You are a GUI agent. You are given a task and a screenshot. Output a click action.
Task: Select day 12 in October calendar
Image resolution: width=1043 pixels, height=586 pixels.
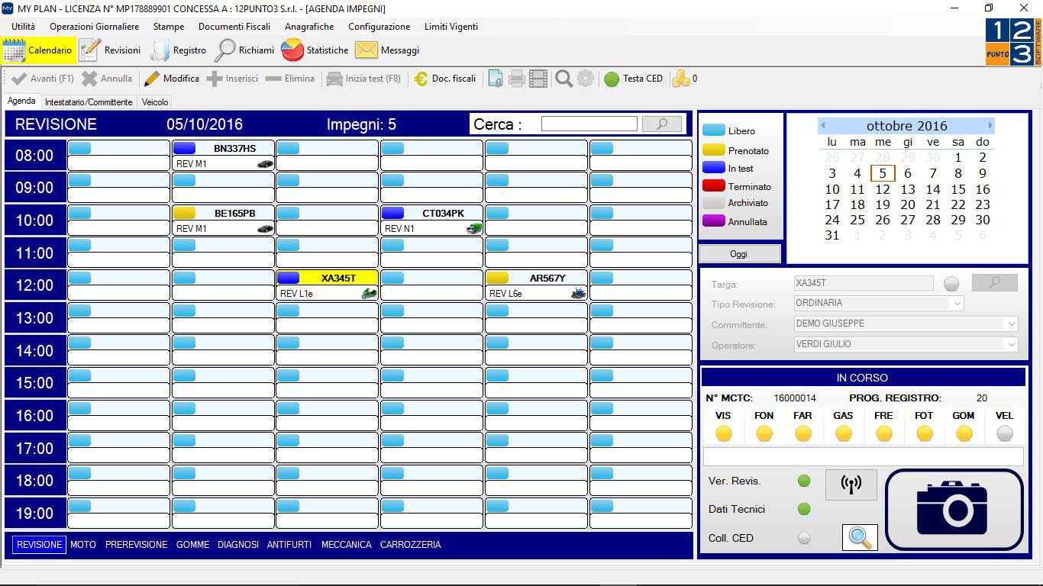point(883,189)
